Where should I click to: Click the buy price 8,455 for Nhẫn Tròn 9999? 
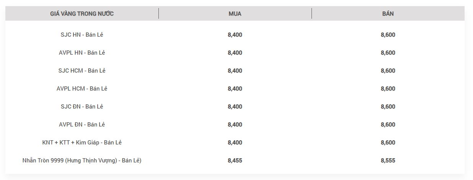click(x=235, y=161)
